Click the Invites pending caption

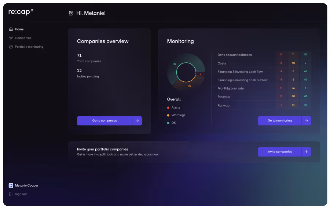(x=88, y=77)
